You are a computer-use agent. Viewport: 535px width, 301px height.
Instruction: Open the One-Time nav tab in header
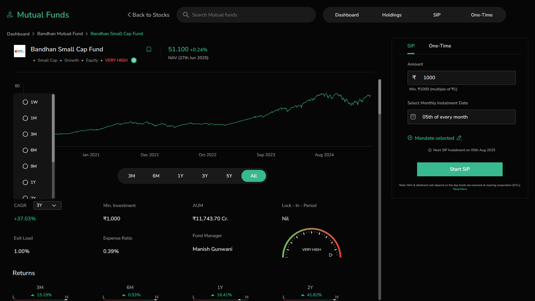coord(481,15)
